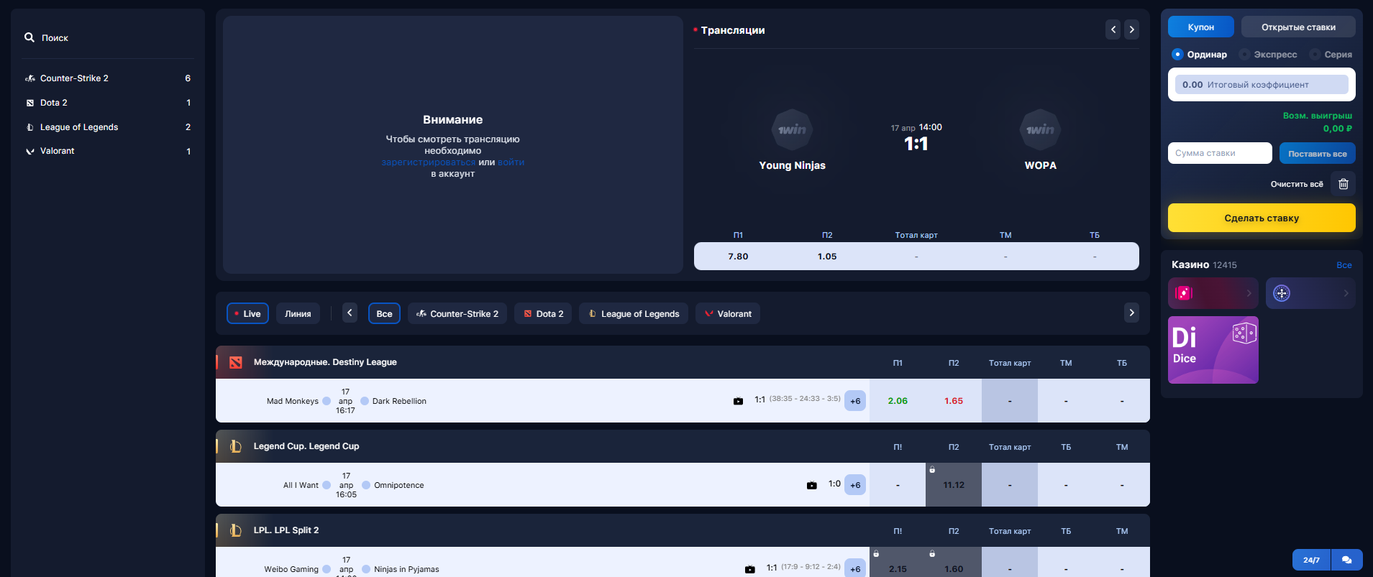
Task: Open the live chat bubbles icon
Action: tap(1347, 560)
